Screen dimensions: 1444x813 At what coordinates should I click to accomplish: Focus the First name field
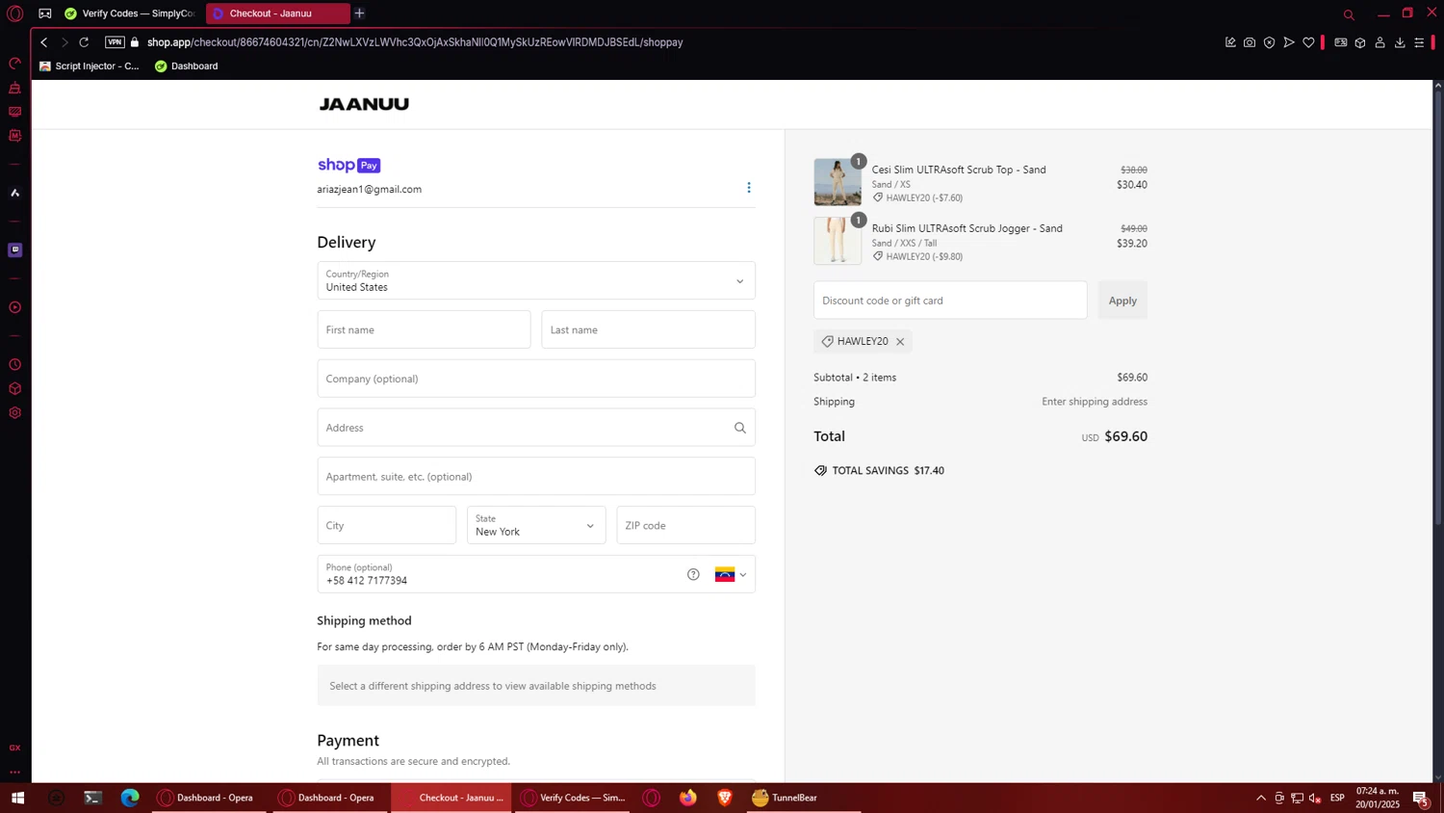click(x=424, y=329)
